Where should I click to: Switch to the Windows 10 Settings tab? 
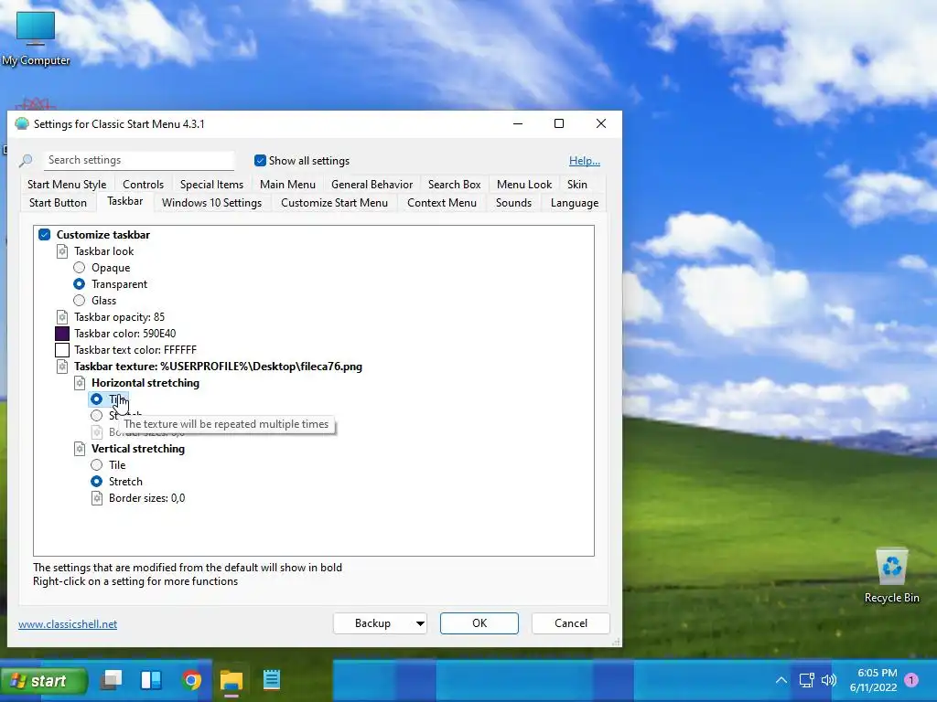(x=211, y=203)
